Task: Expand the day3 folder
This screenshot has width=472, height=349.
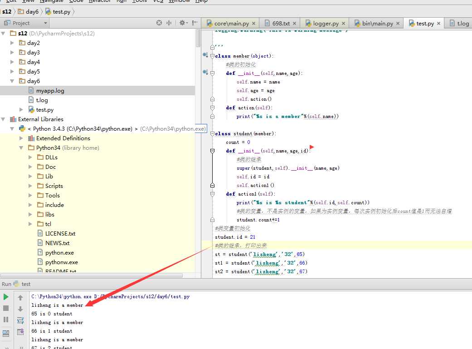Action: [12, 53]
